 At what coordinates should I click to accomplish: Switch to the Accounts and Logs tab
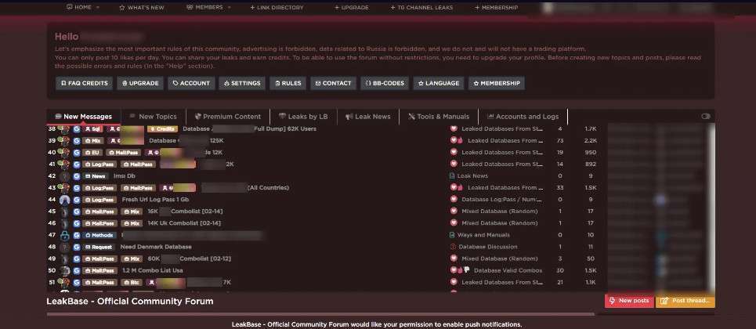523,116
